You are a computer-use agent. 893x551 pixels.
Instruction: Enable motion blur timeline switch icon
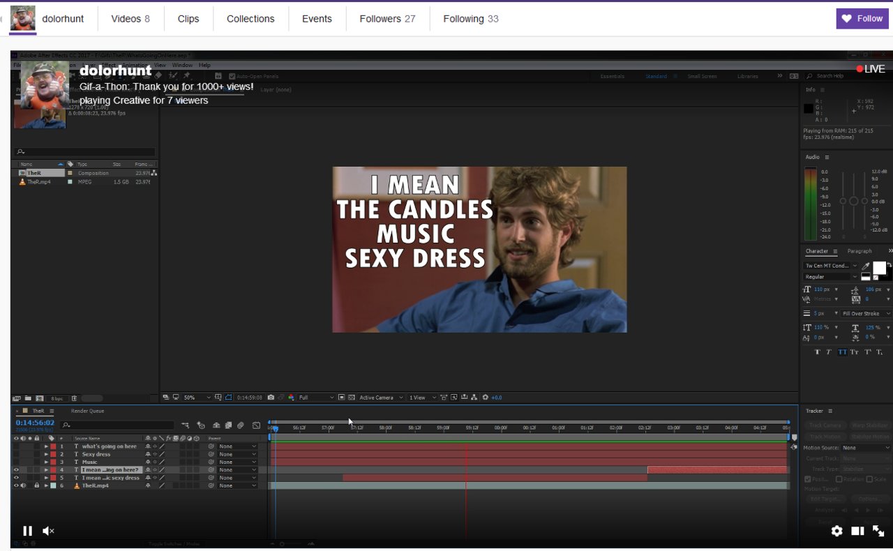[240, 425]
